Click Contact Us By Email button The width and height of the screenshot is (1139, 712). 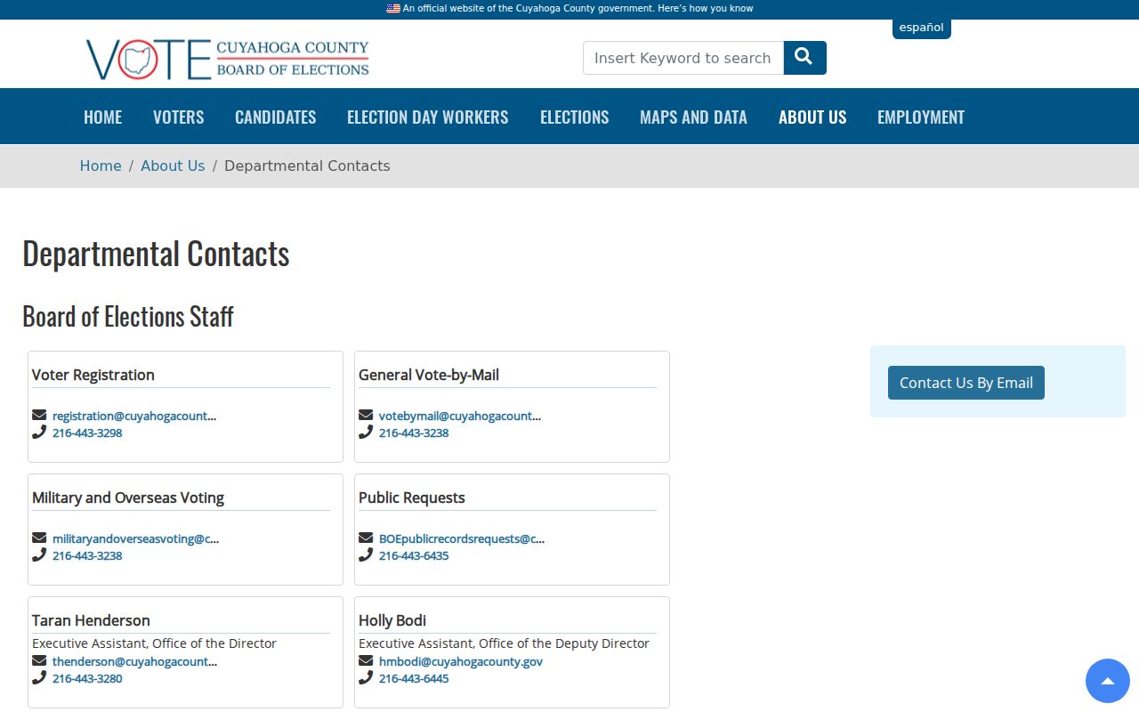pyautogui.click(x=966, y=383)
